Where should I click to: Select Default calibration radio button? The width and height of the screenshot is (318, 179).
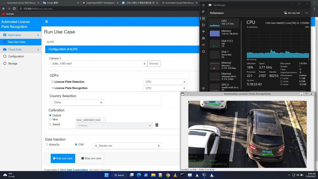(x=50, y=115)
